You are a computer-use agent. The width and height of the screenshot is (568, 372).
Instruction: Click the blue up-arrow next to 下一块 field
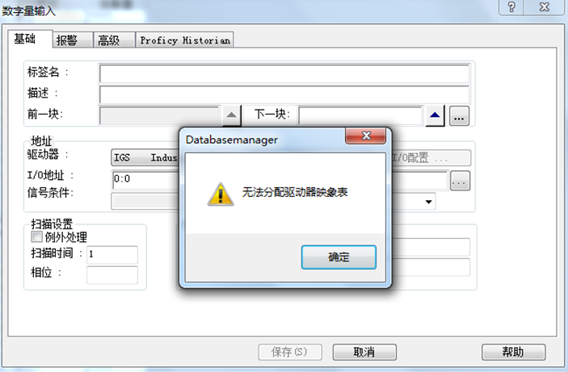tap(435, 116)
